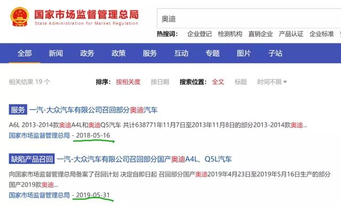Viewport: 341px width, 206px height.
Task: Open result 一汽-大众汽车有限公司召回部分奥迪汽车
Action: point(93,110)
